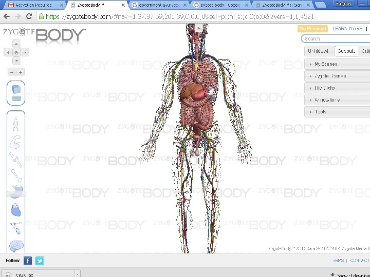Viewport: 370px width, 277px height.
Task: Open the download item dropdown arrow
Action: point(78,274)
